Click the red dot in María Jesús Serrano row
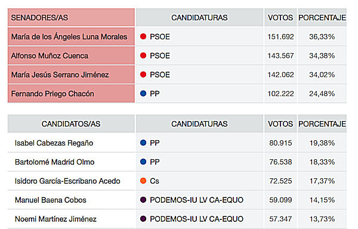Image resolution: width=358 pixels, height=229 pixels. click(143, 75)
